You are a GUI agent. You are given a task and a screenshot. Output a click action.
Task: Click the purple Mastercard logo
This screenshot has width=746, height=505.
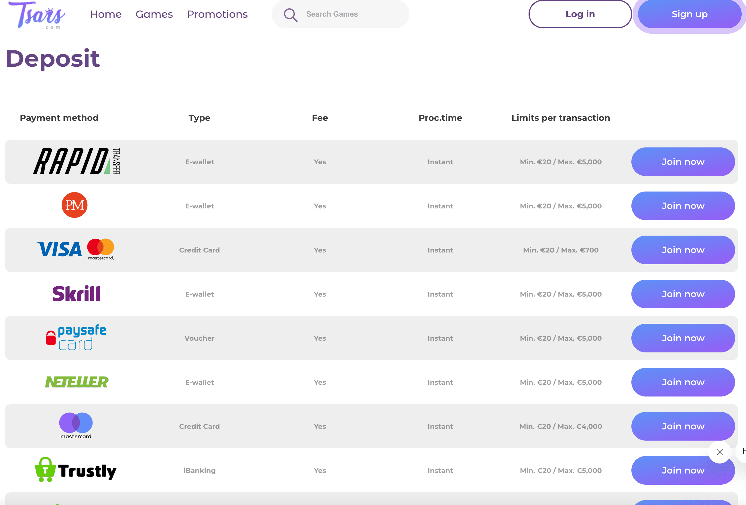coord(76,425)
